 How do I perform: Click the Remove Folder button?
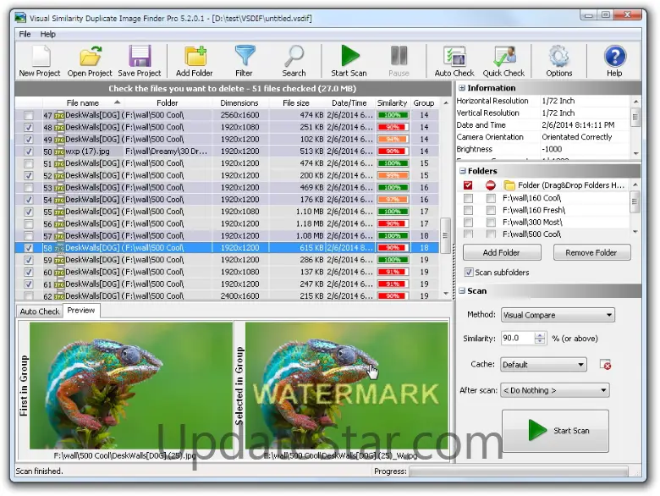[591, 252]
